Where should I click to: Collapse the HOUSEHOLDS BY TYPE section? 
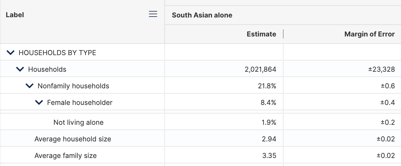click(11, 53)
